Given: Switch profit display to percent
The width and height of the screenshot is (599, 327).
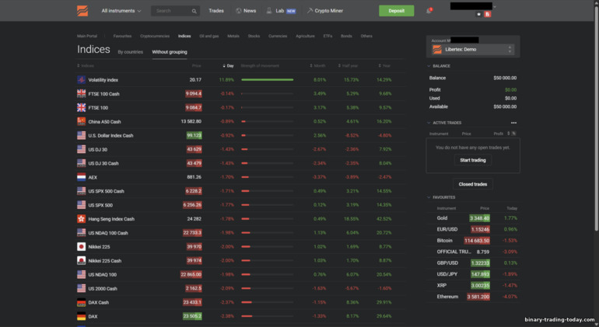Looking at the screenshot, I should pyautogui.click(x=513, y=134).
